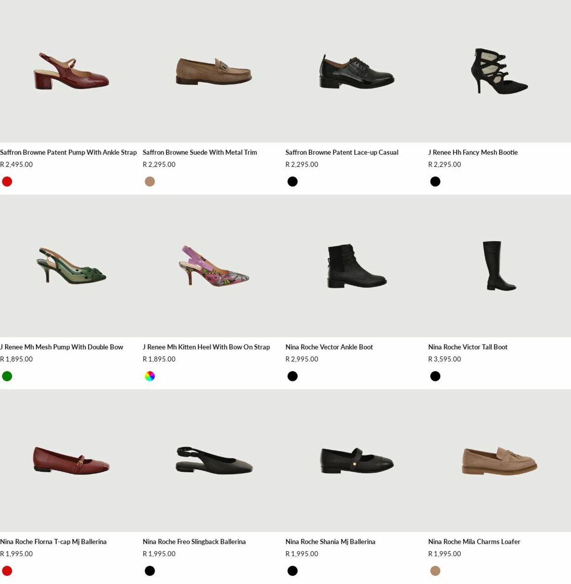Viewport: 571px width, 584px height.
Task: View the black tall knee boot image
Action: click(499, 266)
